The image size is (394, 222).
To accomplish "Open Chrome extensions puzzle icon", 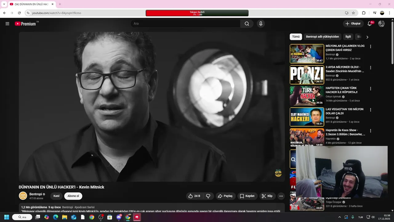I will 364,13.
